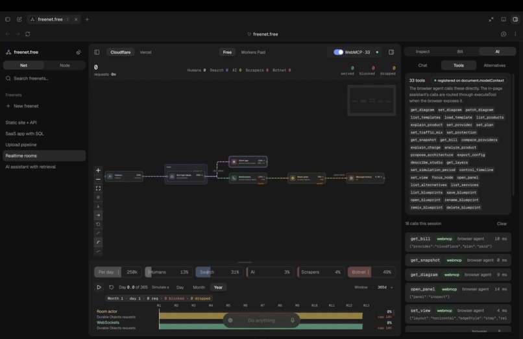The width and height of the screenshot is (523, 339).
Task: Play the simulation
Action: tap(99, 287)
